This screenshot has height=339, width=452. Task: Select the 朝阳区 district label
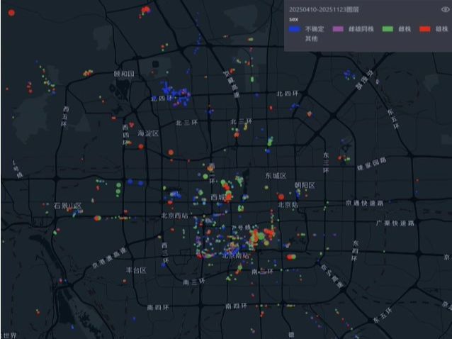[x=304, y=185]
